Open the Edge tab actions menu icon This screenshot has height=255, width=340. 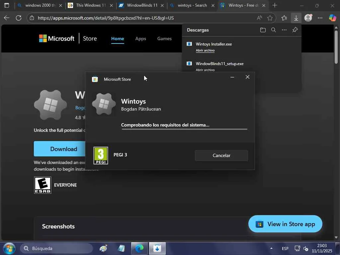click(7, 5)
